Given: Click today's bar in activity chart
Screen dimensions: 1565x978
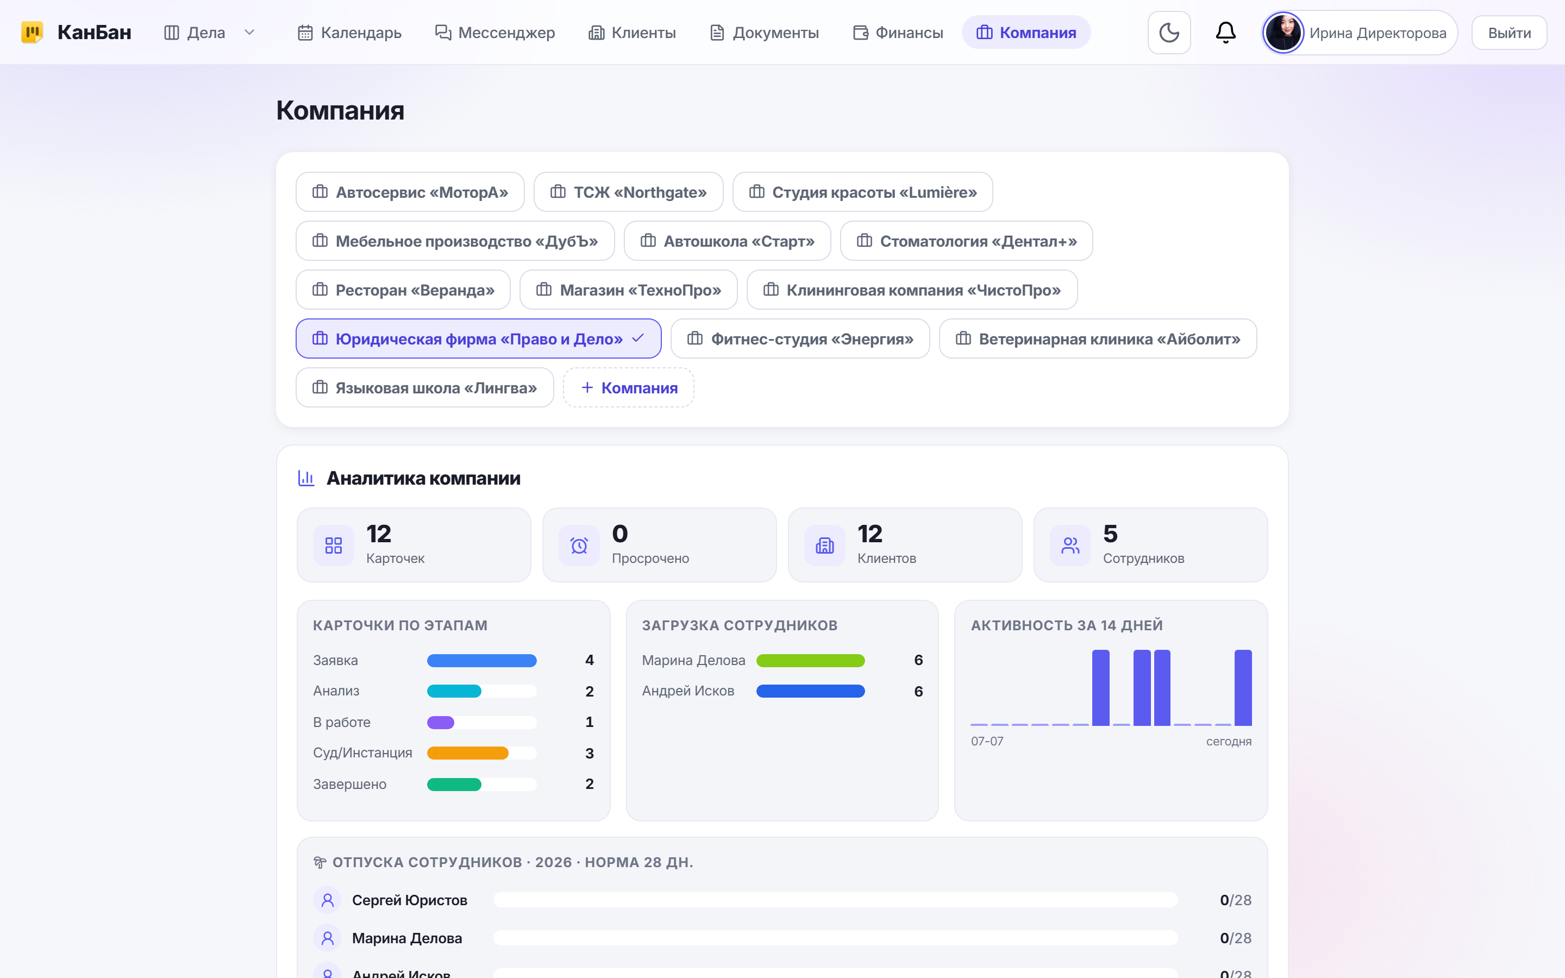Looking at the screenshot, I should [x=1243, y=687].
